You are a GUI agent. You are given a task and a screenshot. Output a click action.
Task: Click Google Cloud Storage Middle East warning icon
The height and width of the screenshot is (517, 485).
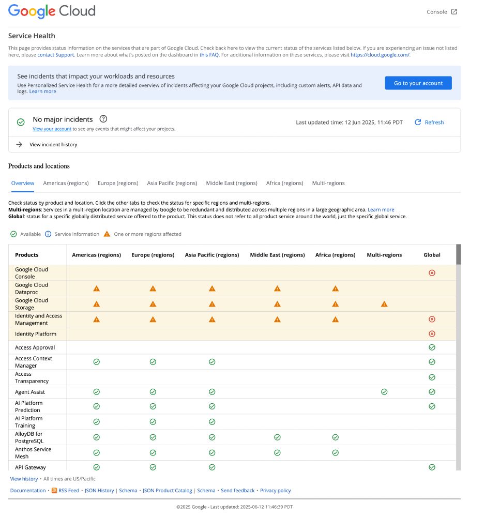pos(277,304)
